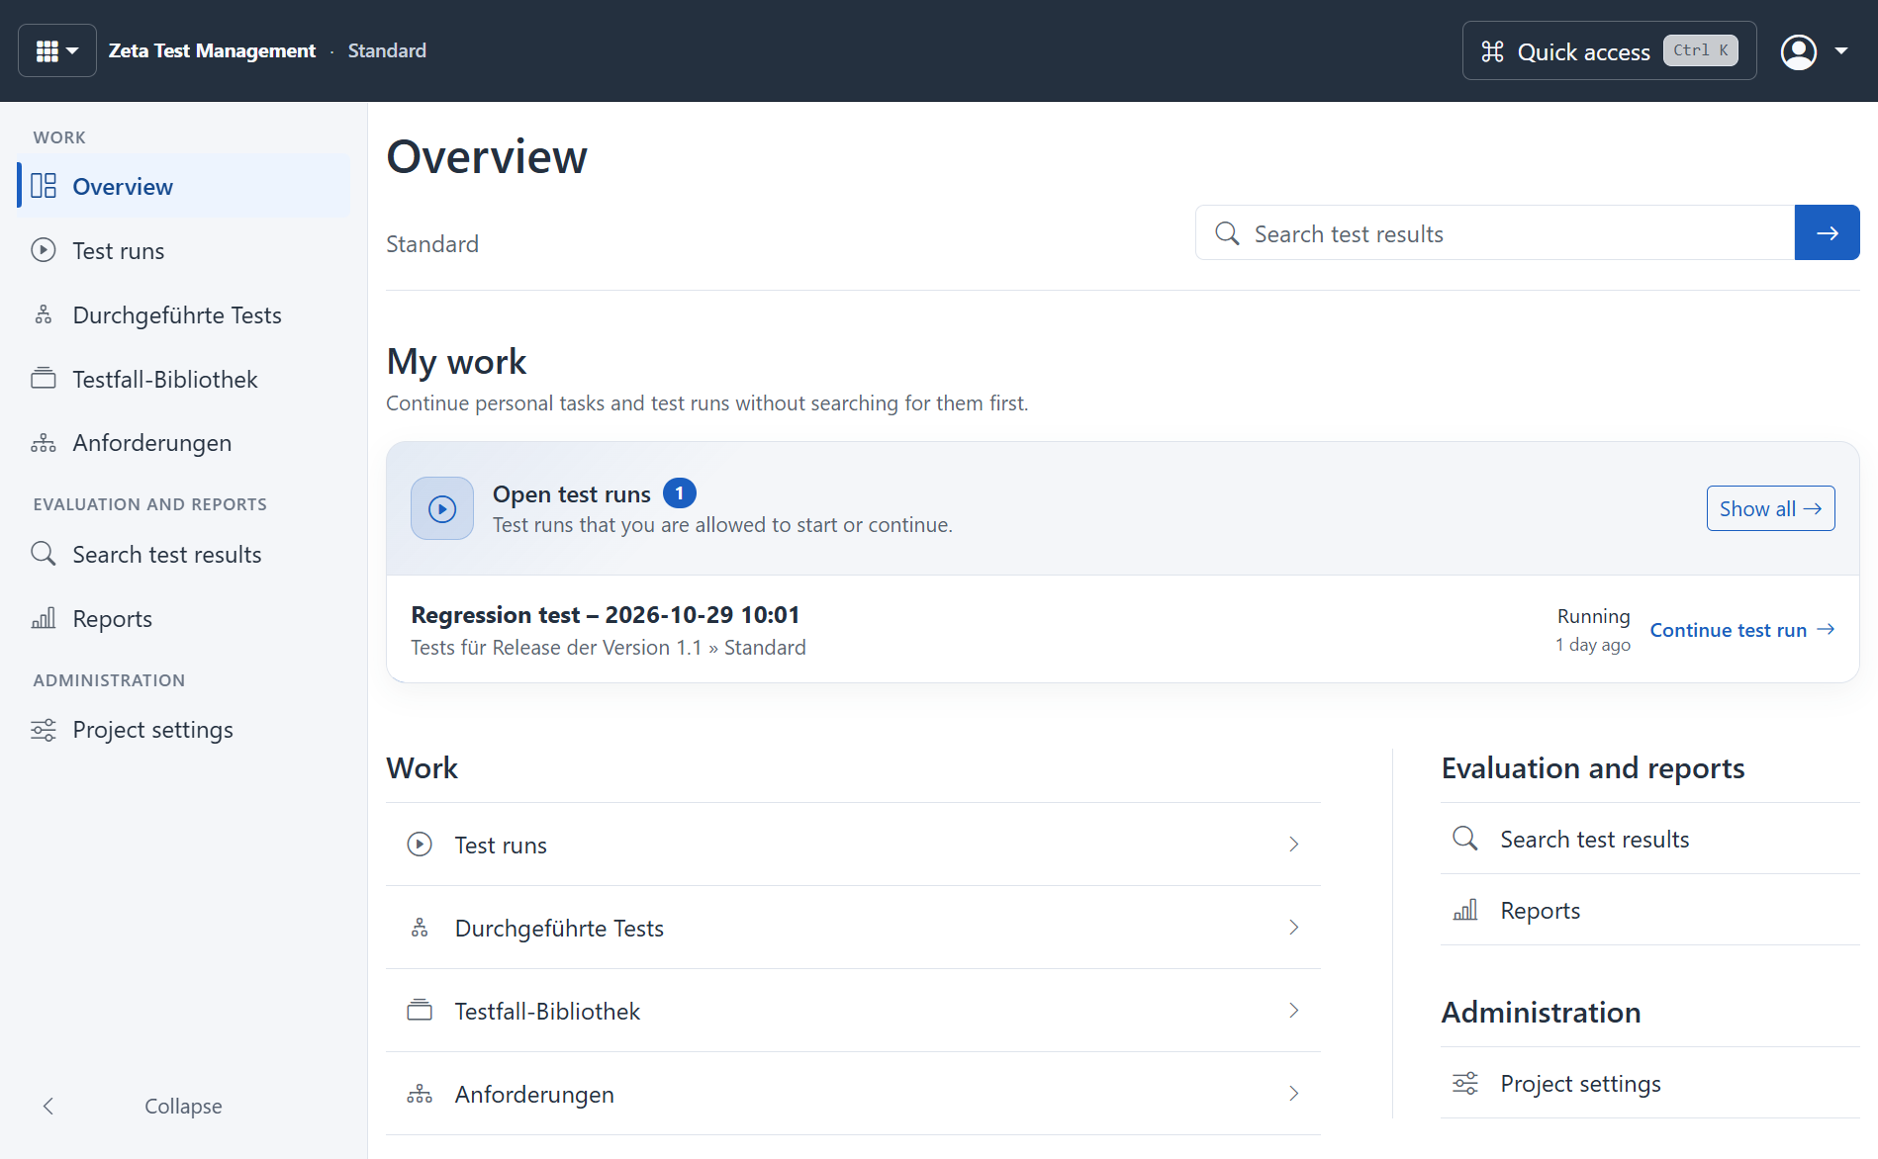
Task: Focus the Search test results input field
Action: tap(1495, 233)
